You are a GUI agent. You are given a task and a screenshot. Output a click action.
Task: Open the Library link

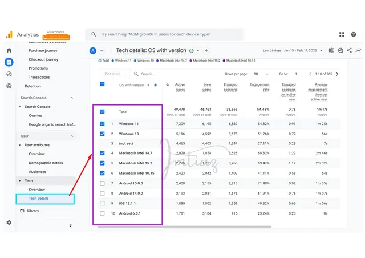pyautogui.click(x=33, y=211)
